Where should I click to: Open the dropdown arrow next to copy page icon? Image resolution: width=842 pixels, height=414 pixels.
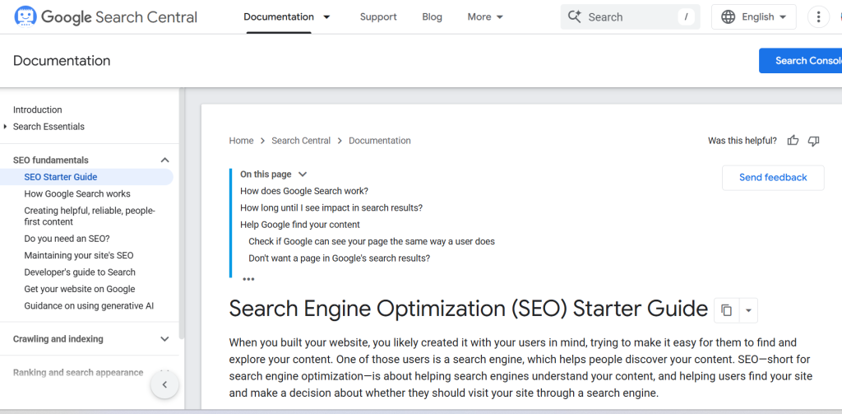[x=747, y=310]
